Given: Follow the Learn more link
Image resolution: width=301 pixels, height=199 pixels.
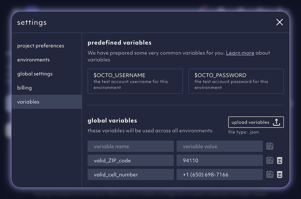Looking at the screenshot, I should point(240,53).
